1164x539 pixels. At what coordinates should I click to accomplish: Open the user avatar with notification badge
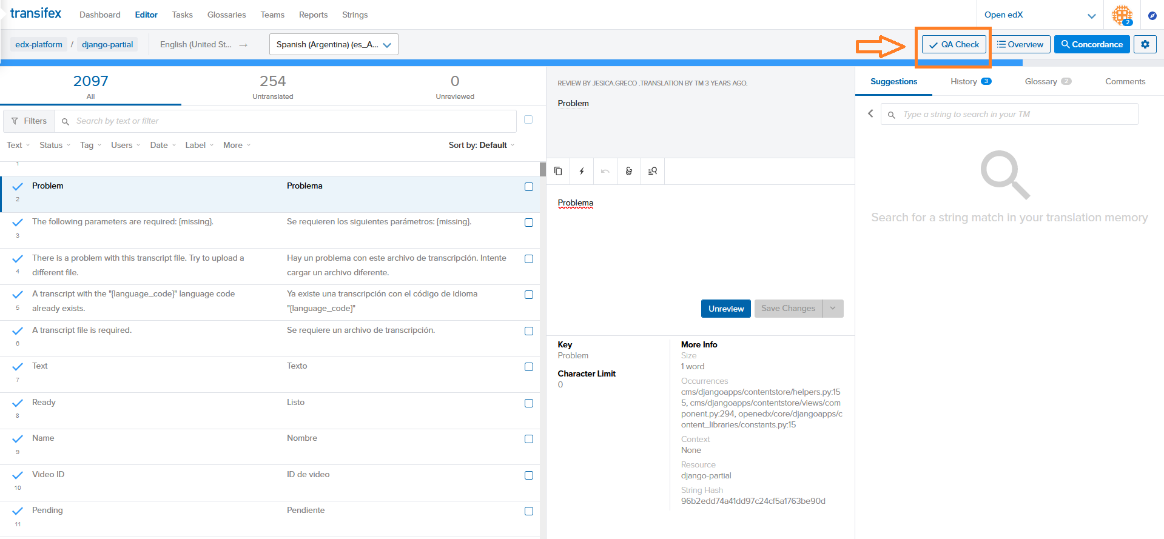[1122, 15]
